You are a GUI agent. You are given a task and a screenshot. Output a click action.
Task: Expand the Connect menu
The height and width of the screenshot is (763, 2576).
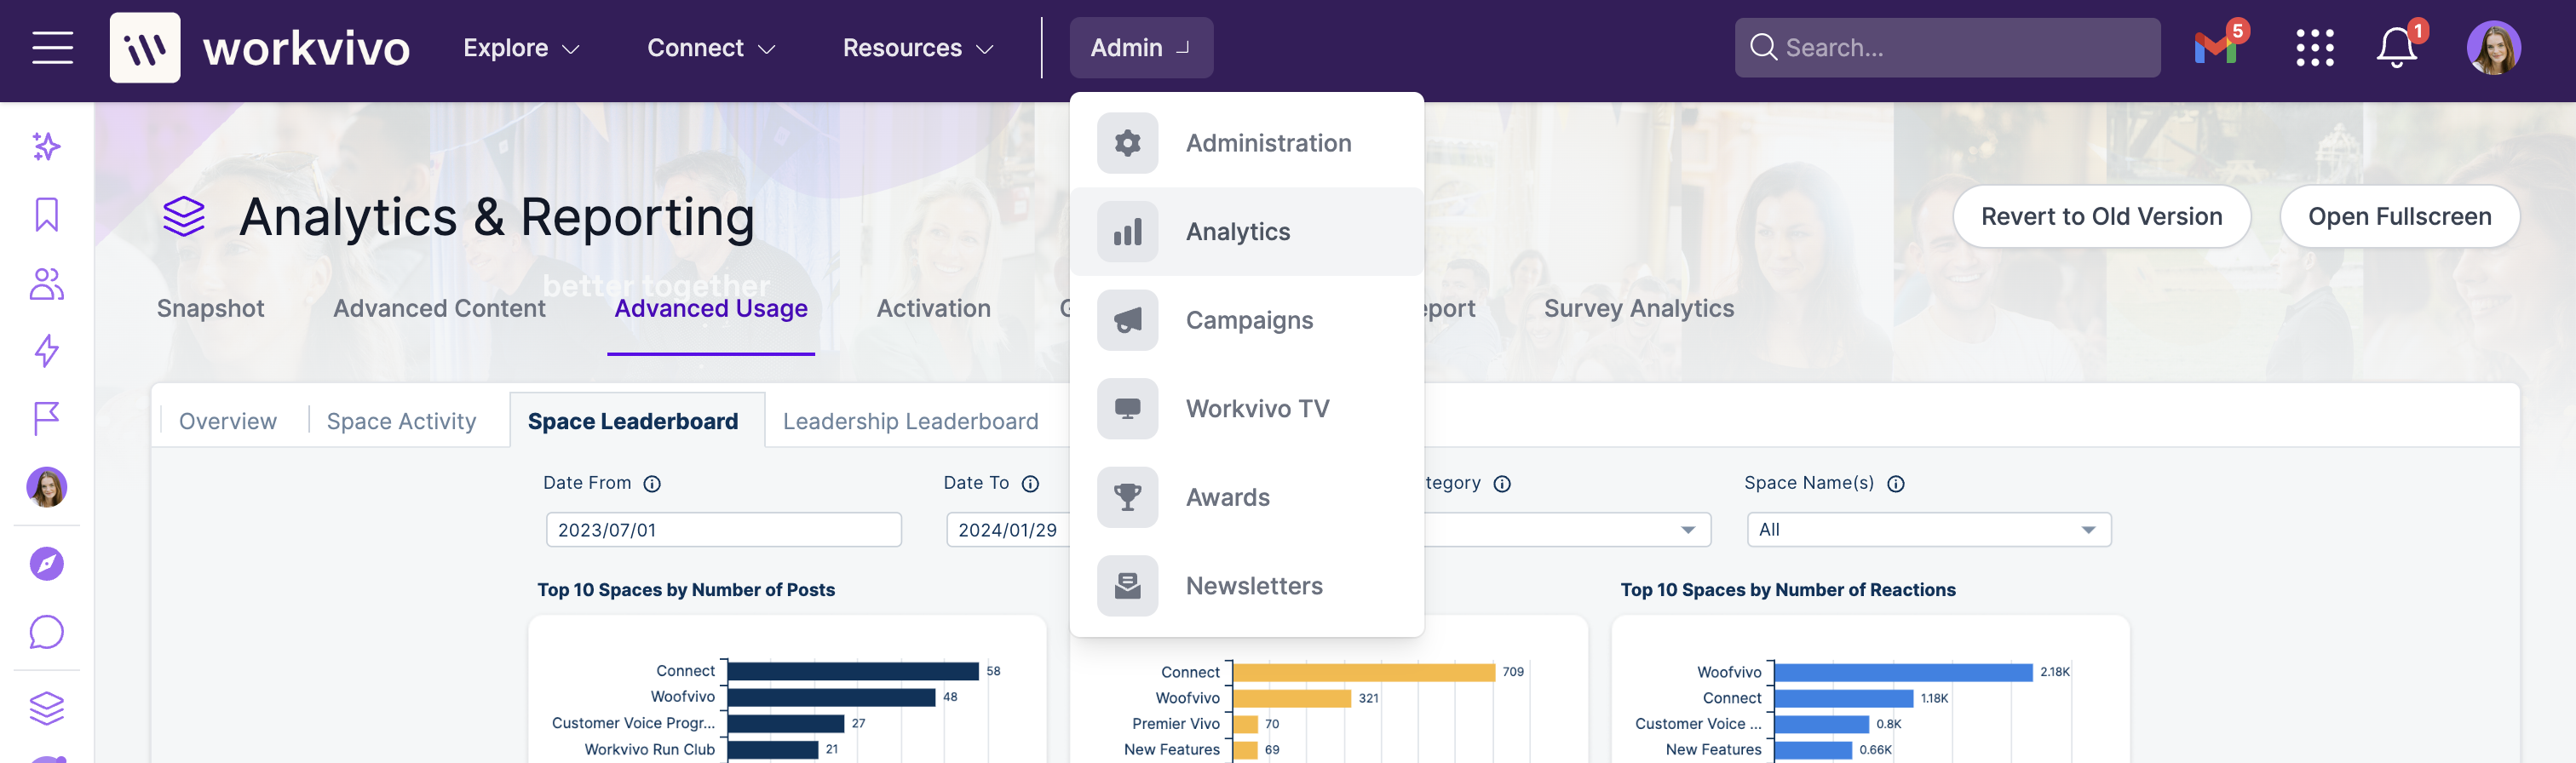click(711, 48)
